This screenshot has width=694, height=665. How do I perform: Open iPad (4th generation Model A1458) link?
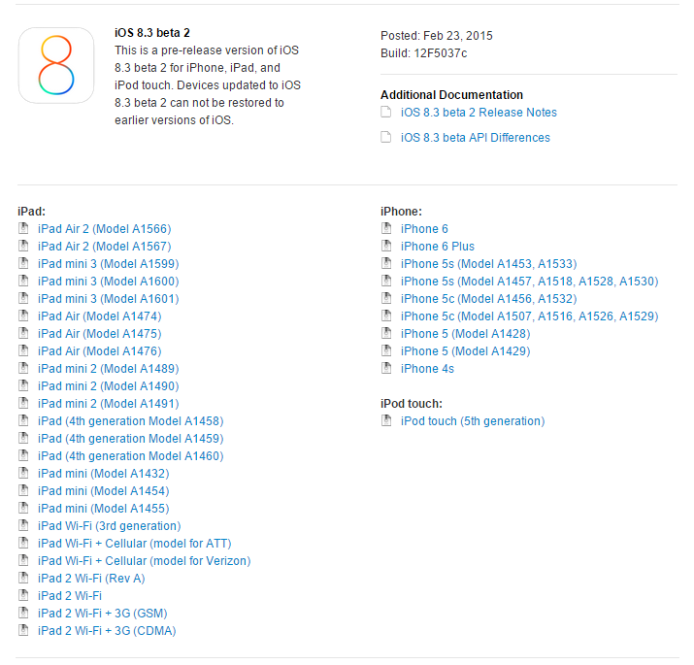pyautogui.click(x=131, y=421)
